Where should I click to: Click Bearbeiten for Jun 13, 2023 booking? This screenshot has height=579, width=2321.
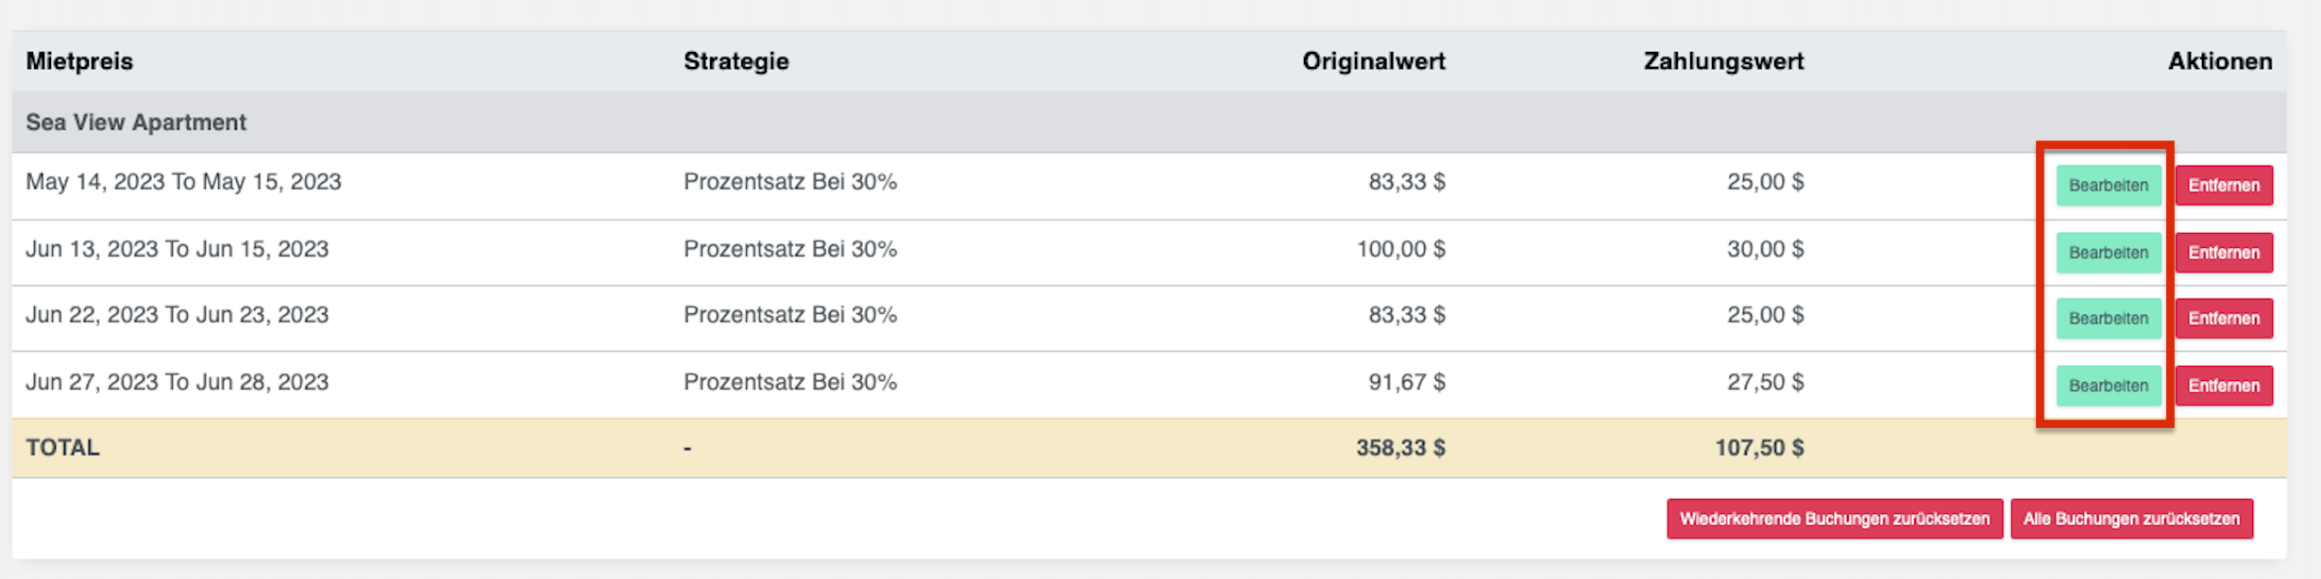click(x=2108, y=253)
